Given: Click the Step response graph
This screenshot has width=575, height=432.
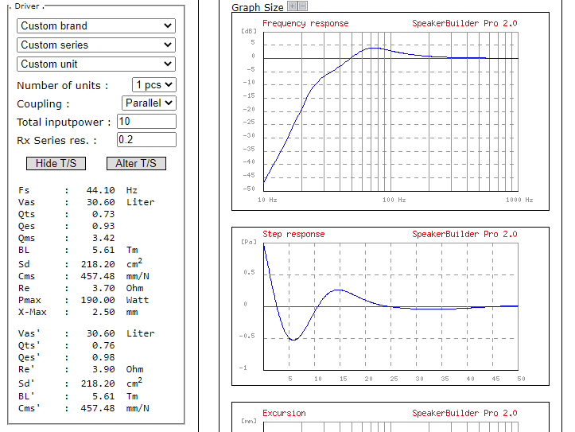Looking at the screenshot, I should (390, 306).
